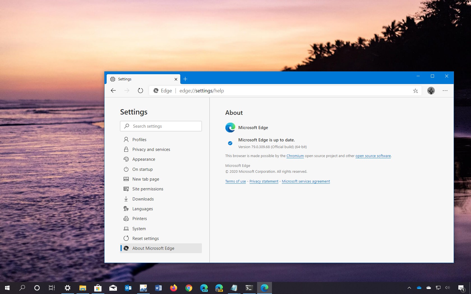471x294 pixels.
Task: Open the Printers settings section
Action: tap(139, 218)
